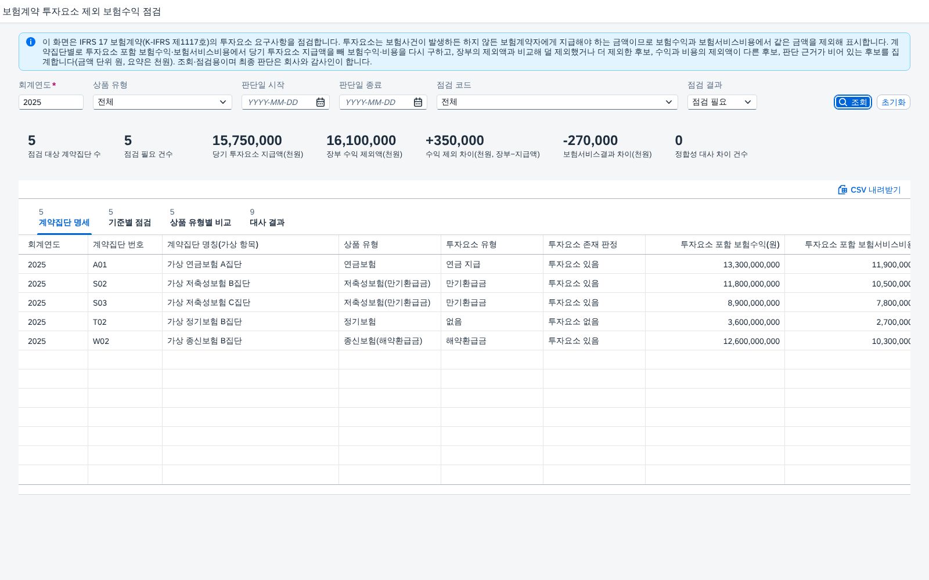Viewport: 929px width, 580px height.
Task: Click the 계약집단 명칭(가상 항목) column header
Action: click(251, 245)
